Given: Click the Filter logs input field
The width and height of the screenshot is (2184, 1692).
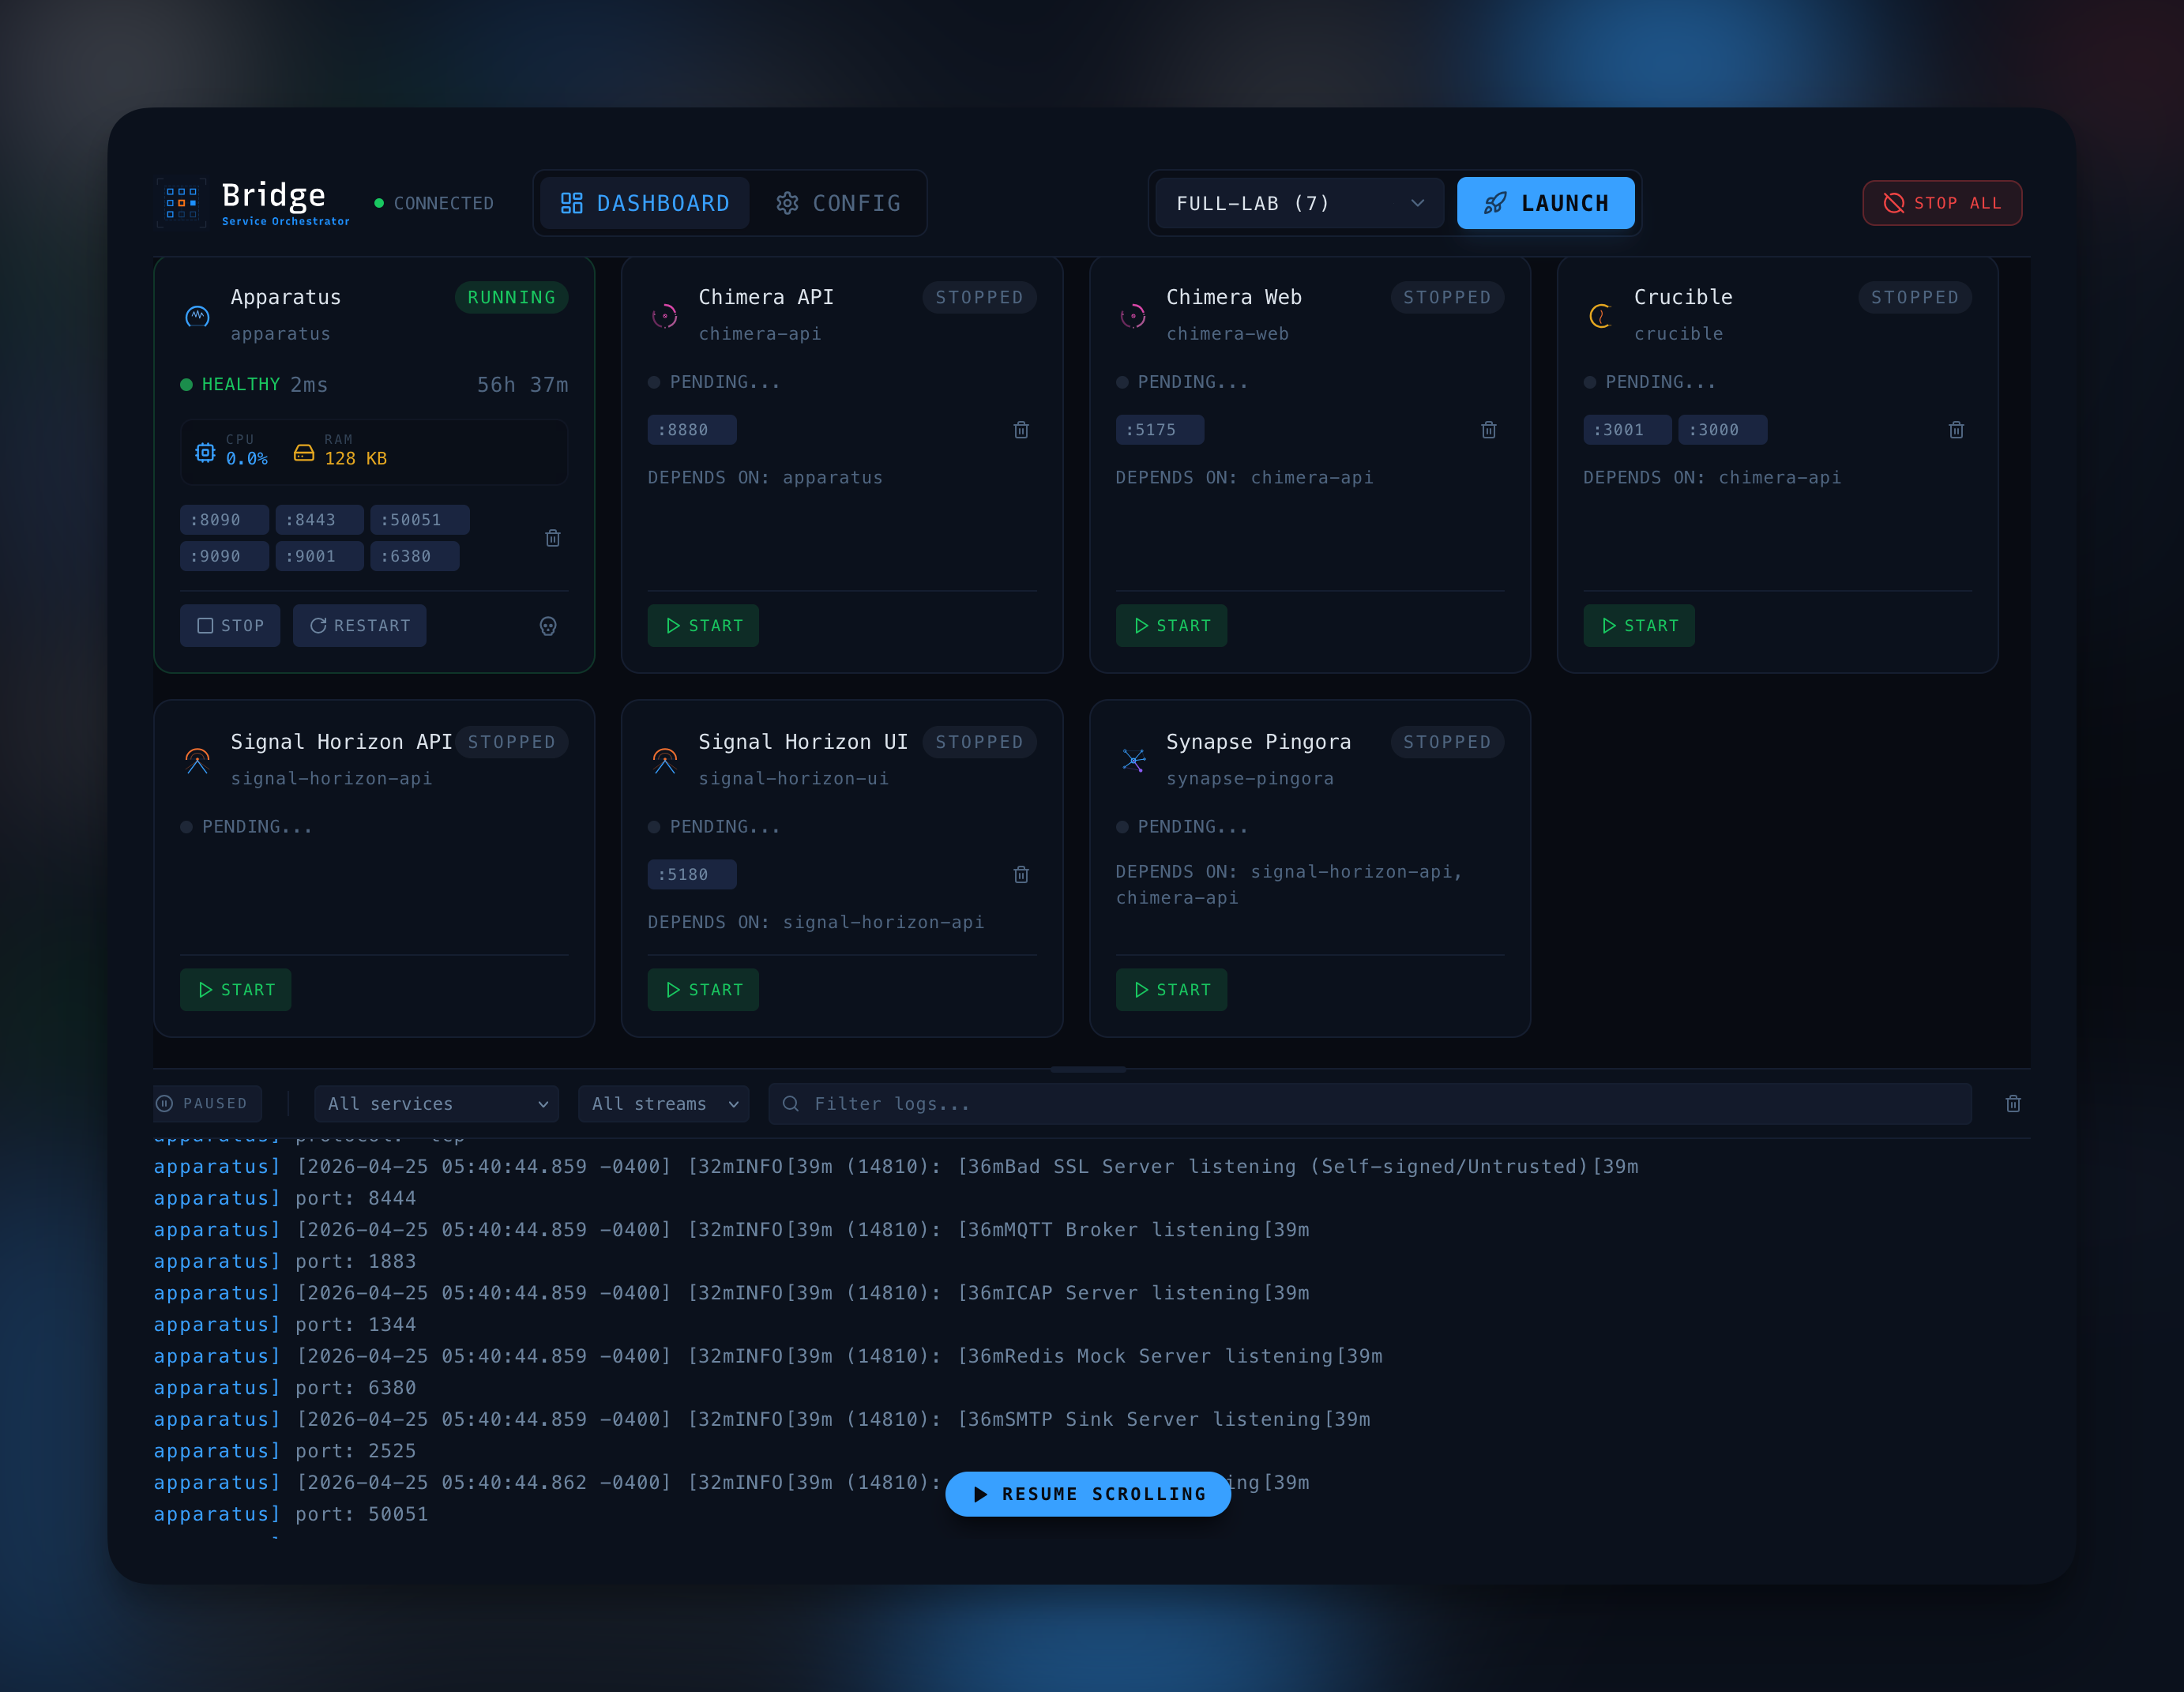Looking at the screenshot, I should pyautogui.click(x=1370, y=1104).
